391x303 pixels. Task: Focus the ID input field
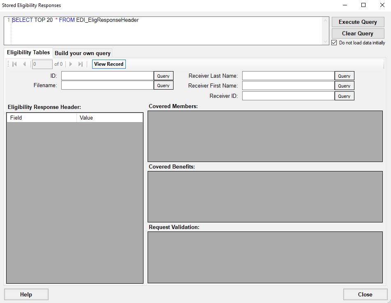click(107, 76)
